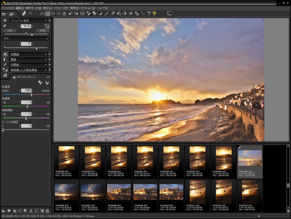Open the 編集(E) menu
Screen dimensions: 291x219
(20, 8)
